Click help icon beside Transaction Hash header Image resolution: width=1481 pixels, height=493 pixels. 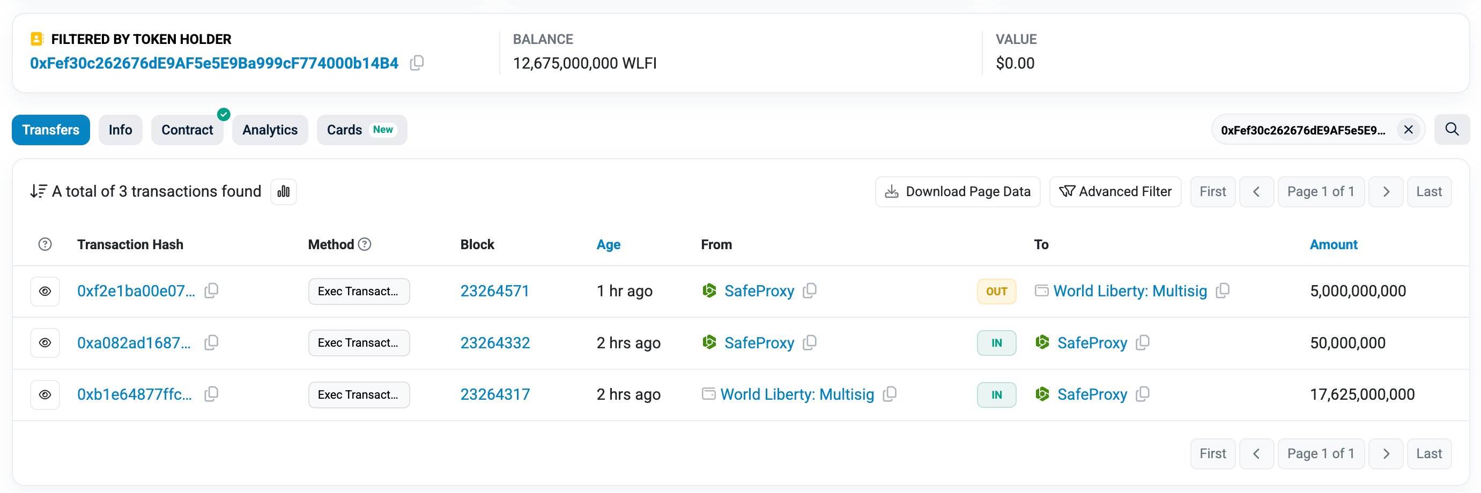coord(45,244)
